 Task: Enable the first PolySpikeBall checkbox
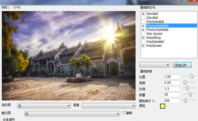[143, 22]
